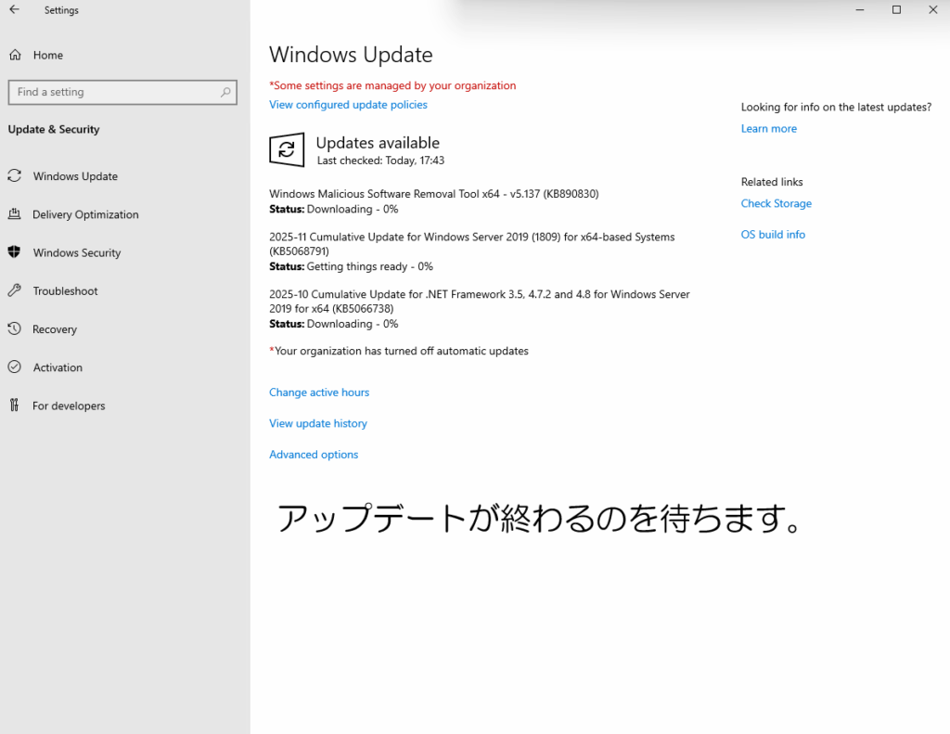Image resolution: width=950 pixels, height=734 pixels.
Task: Click the Delivery Optimization icon
Action: (15, 214)
